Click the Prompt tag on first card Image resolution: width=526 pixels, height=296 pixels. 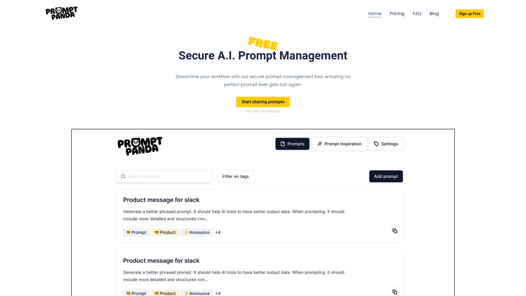(136, 232)
